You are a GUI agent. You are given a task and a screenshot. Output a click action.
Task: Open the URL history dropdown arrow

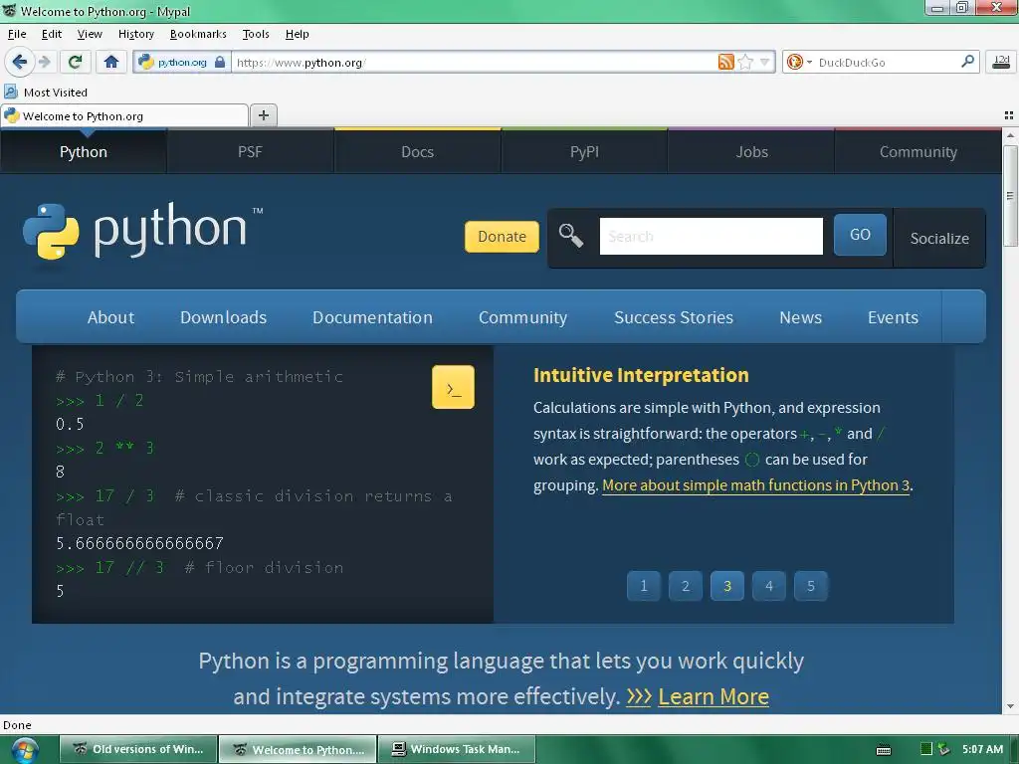pyautogui.click(x=765, y=63)
